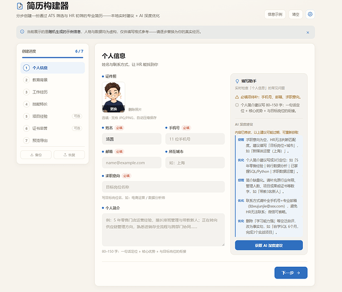The height and width of the screenshot is (292, 342).
Task: Click the 下一步 next button
Action: [290, 273]
